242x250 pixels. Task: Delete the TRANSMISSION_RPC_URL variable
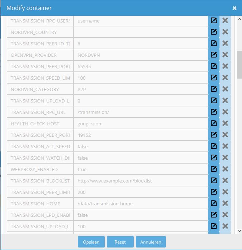[225, 112]
